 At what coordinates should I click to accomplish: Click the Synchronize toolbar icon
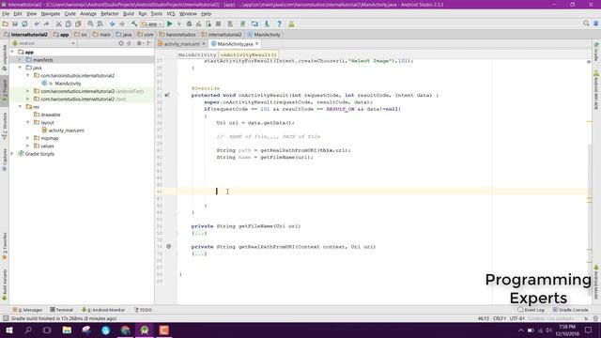pyautogui.click(x=25, y=23)
